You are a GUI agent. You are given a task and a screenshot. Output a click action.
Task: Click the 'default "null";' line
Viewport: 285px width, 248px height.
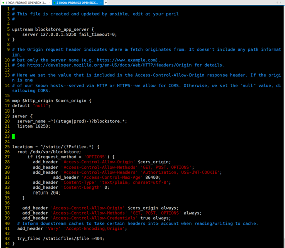click(x=31, y=106)
